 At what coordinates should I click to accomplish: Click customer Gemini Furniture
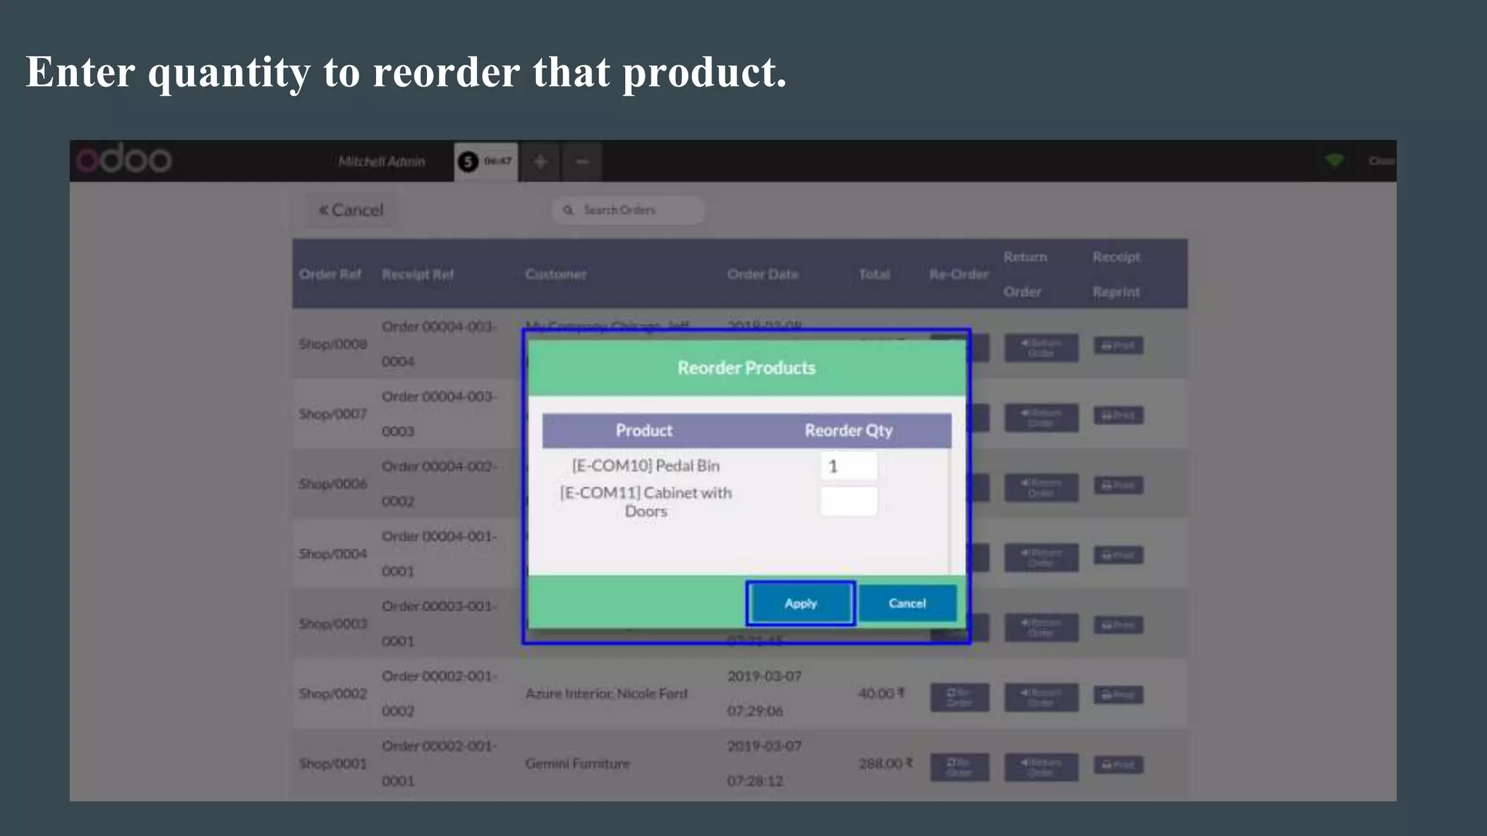(x=578, y=763)
